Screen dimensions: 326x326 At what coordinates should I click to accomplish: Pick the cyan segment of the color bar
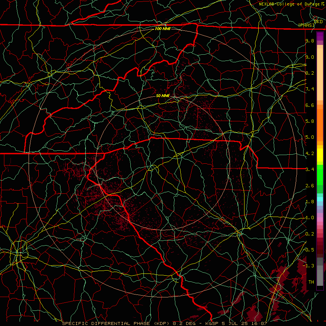tap(320, 199)
